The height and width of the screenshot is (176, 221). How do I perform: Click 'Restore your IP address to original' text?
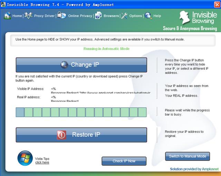184,134
